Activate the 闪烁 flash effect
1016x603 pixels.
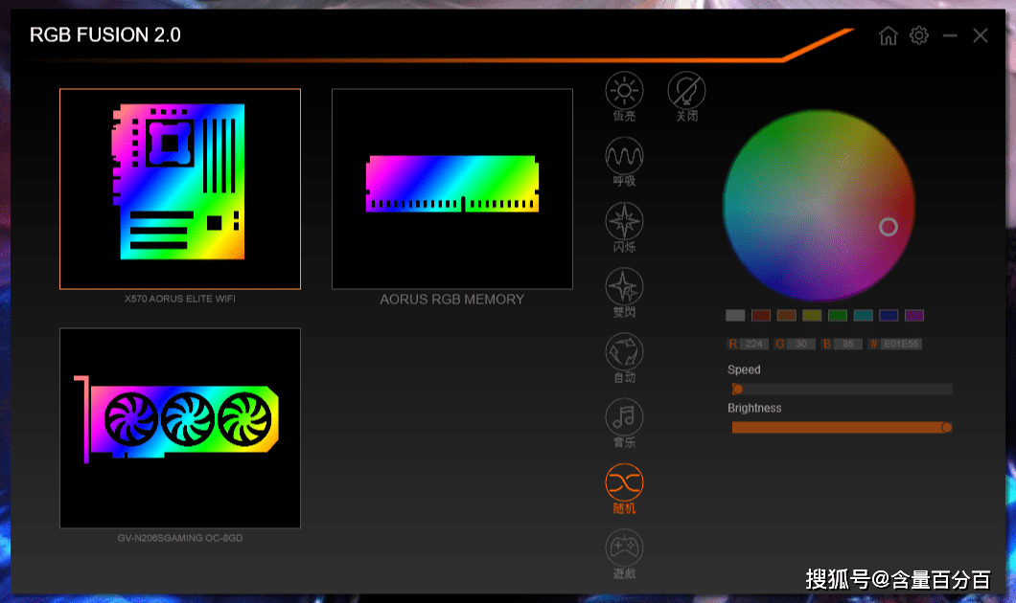624,227
